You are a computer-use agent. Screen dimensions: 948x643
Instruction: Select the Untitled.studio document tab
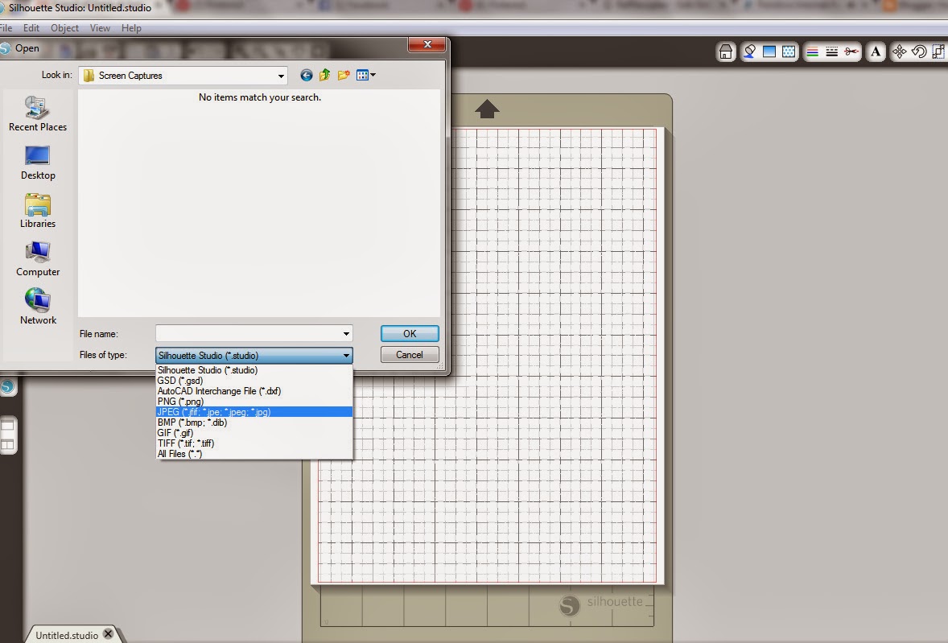(x=67, y=635)
